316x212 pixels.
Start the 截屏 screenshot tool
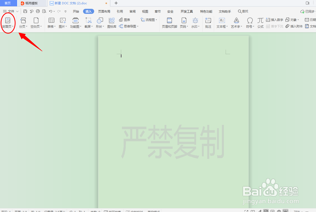click(x=88, y=23)
